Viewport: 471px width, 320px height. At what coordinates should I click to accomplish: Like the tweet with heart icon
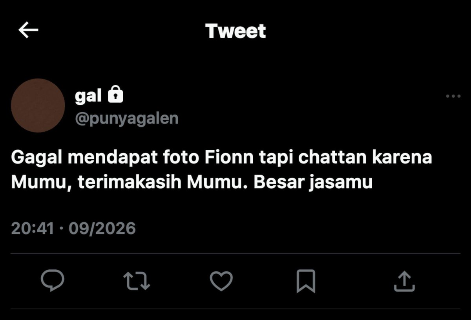221,281
